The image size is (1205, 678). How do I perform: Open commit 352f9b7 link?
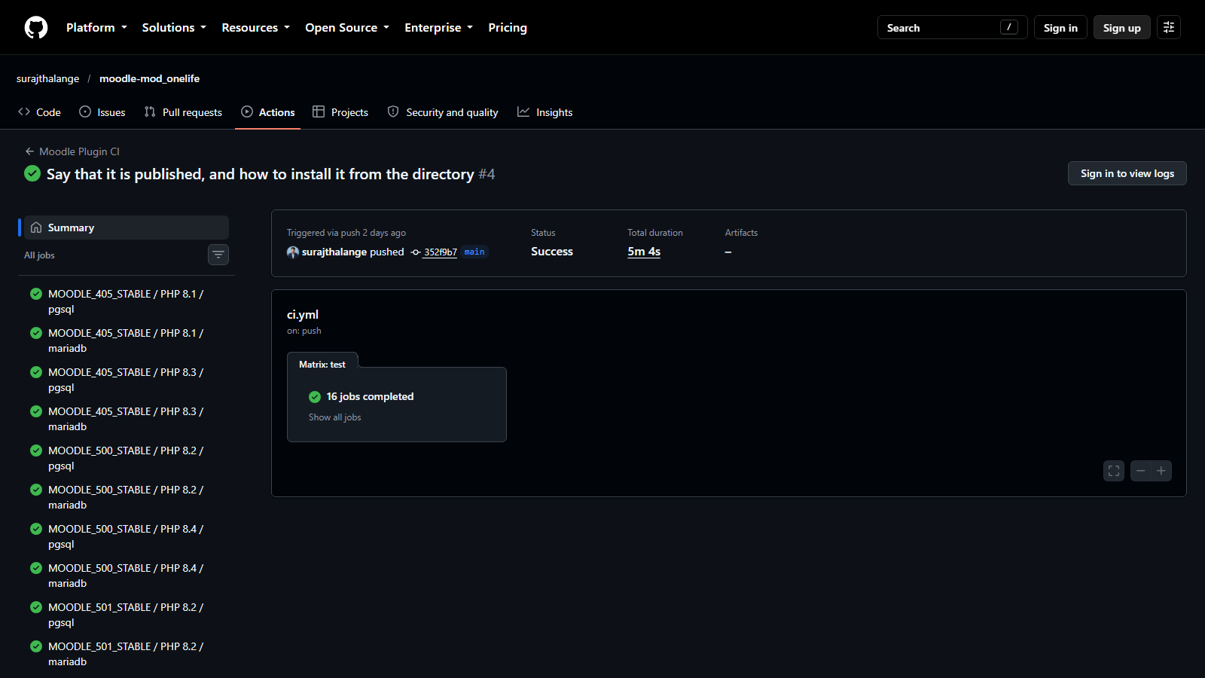[x=441, y=252]
